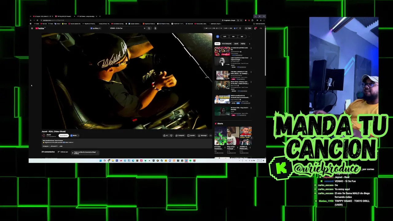Open 'THE REAL LIRISISTA FT THE KING LIRICAL' video
Image resolution: width=393 pixels, height=221 pixels.
(222, 75)
